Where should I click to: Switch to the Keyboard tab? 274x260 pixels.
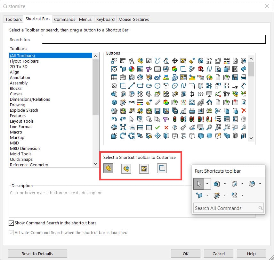105,19
